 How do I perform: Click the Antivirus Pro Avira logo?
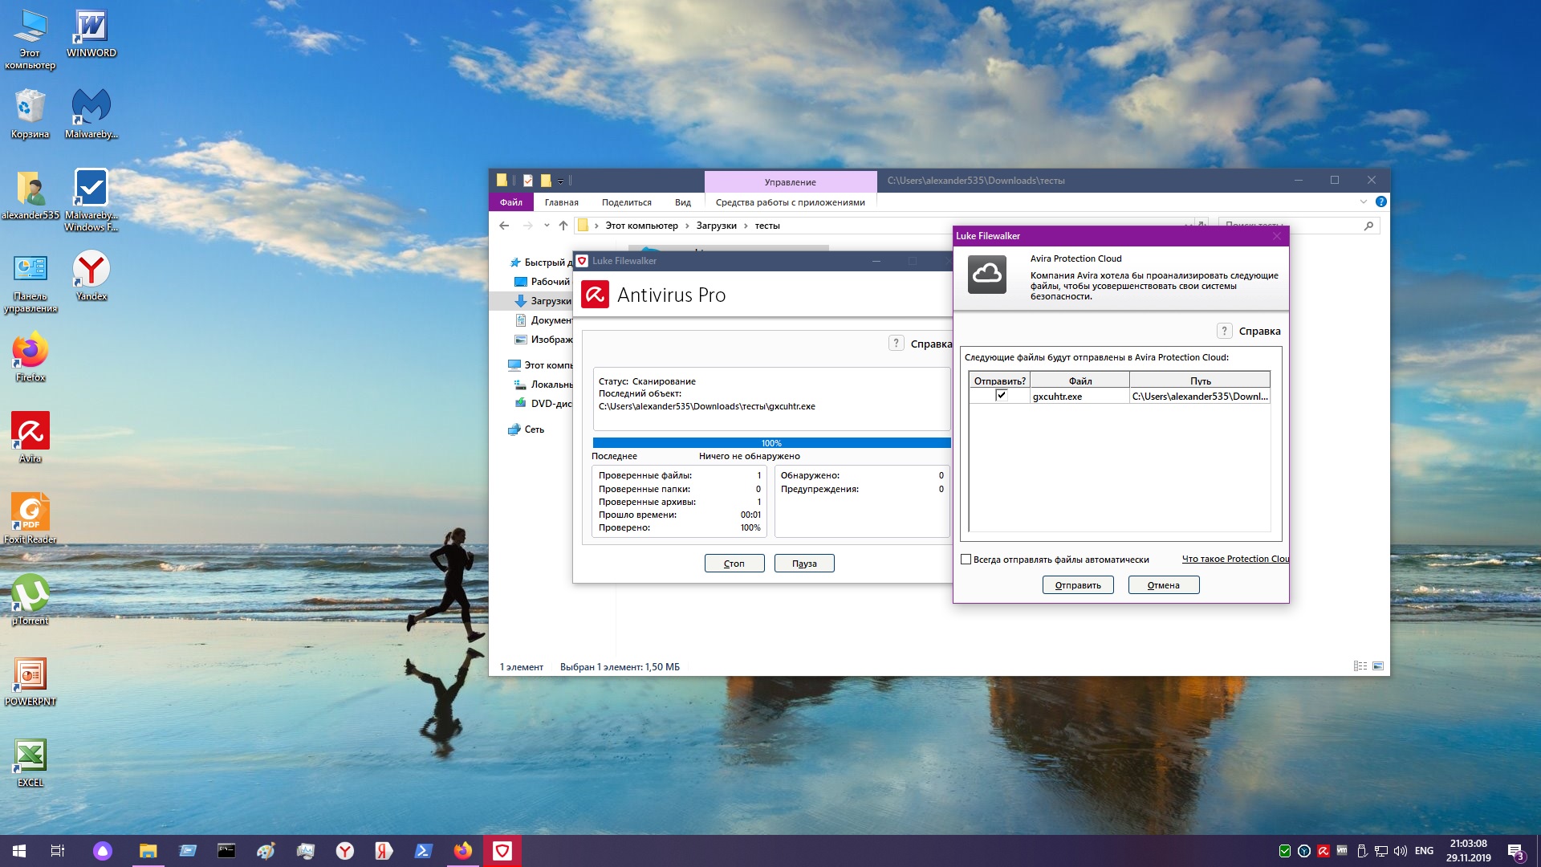pos(595,295)
